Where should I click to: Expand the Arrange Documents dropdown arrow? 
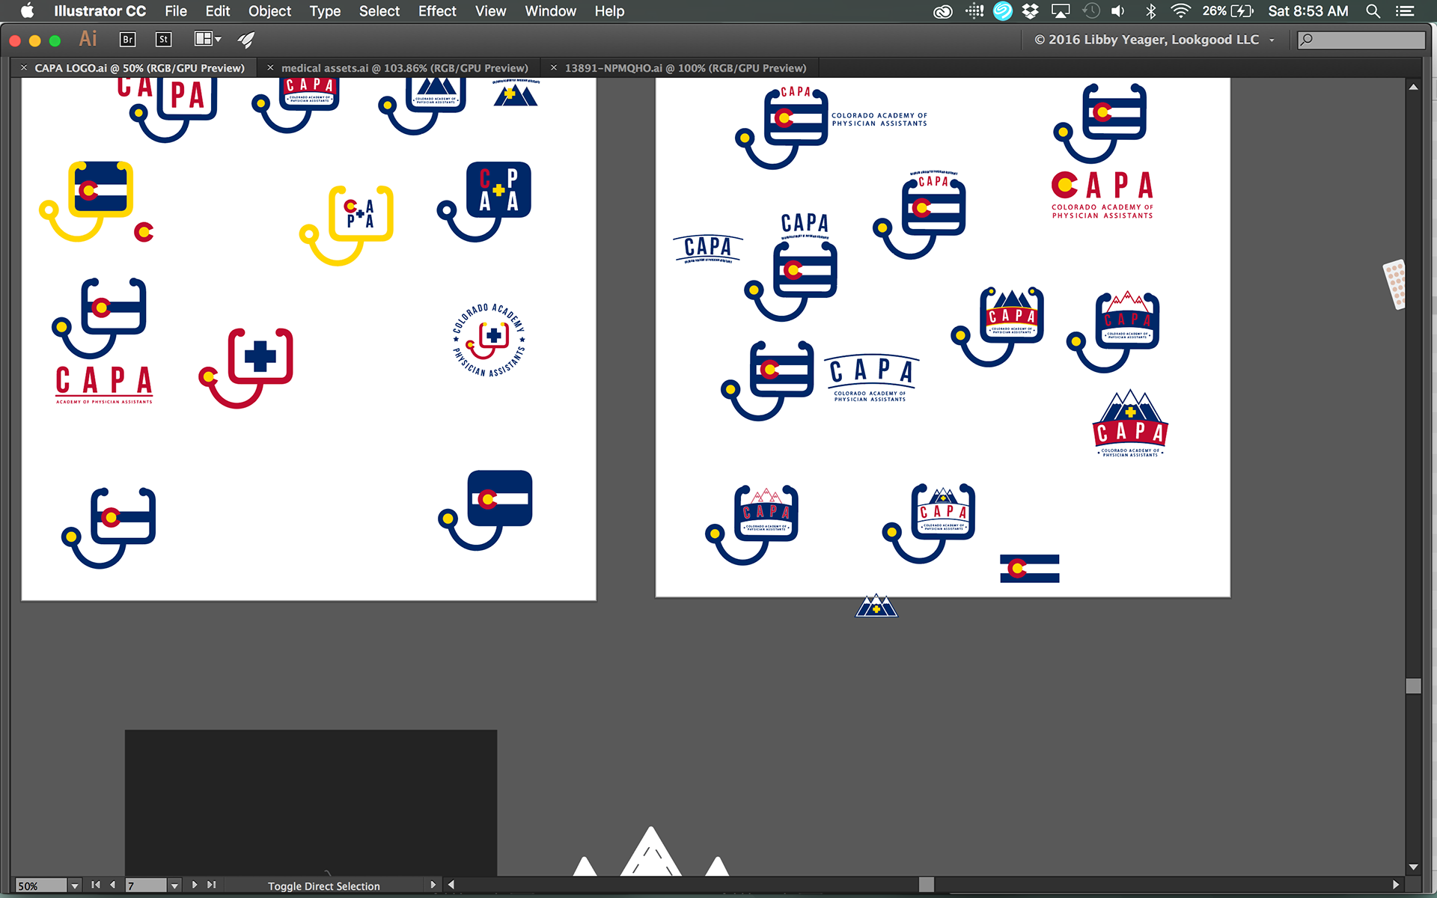pos(218,39)
